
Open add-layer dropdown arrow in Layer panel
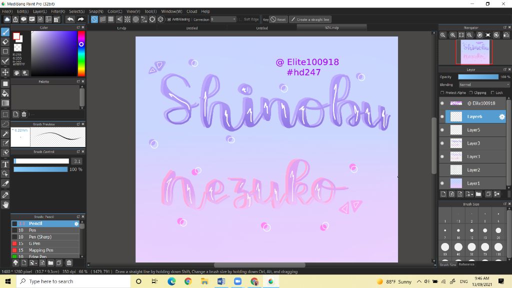pyautogui.click(x=472, y=194)
